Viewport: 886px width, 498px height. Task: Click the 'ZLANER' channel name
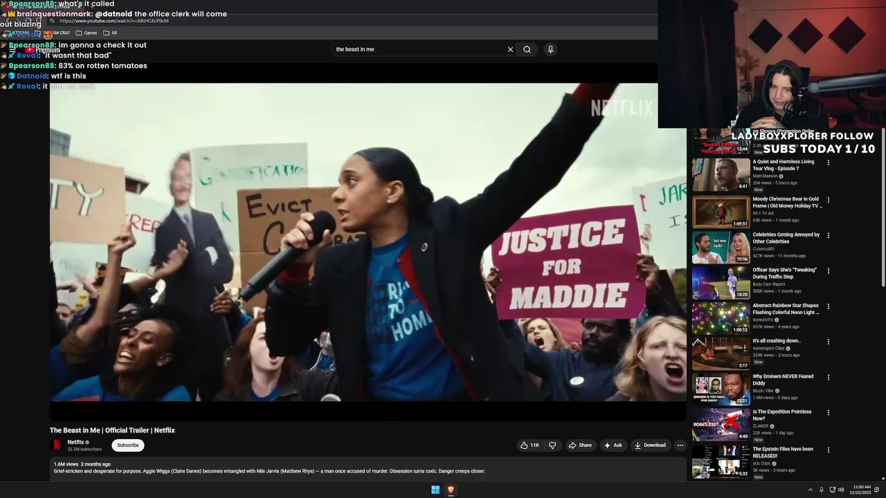(x=762, y=426)
